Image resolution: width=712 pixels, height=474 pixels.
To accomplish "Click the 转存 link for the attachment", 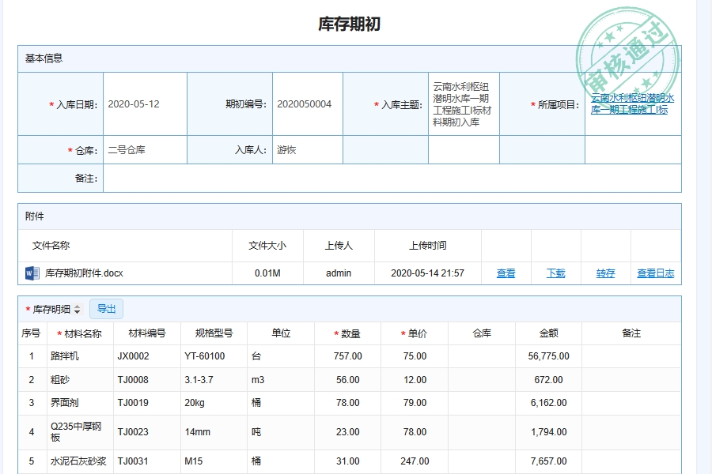I will coord(605,273).
